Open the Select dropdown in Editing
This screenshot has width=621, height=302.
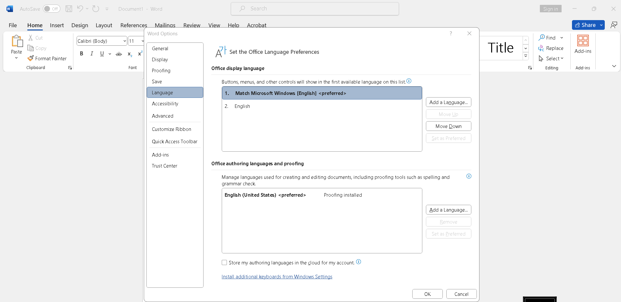pyautogui.click(x=551, y=58)
